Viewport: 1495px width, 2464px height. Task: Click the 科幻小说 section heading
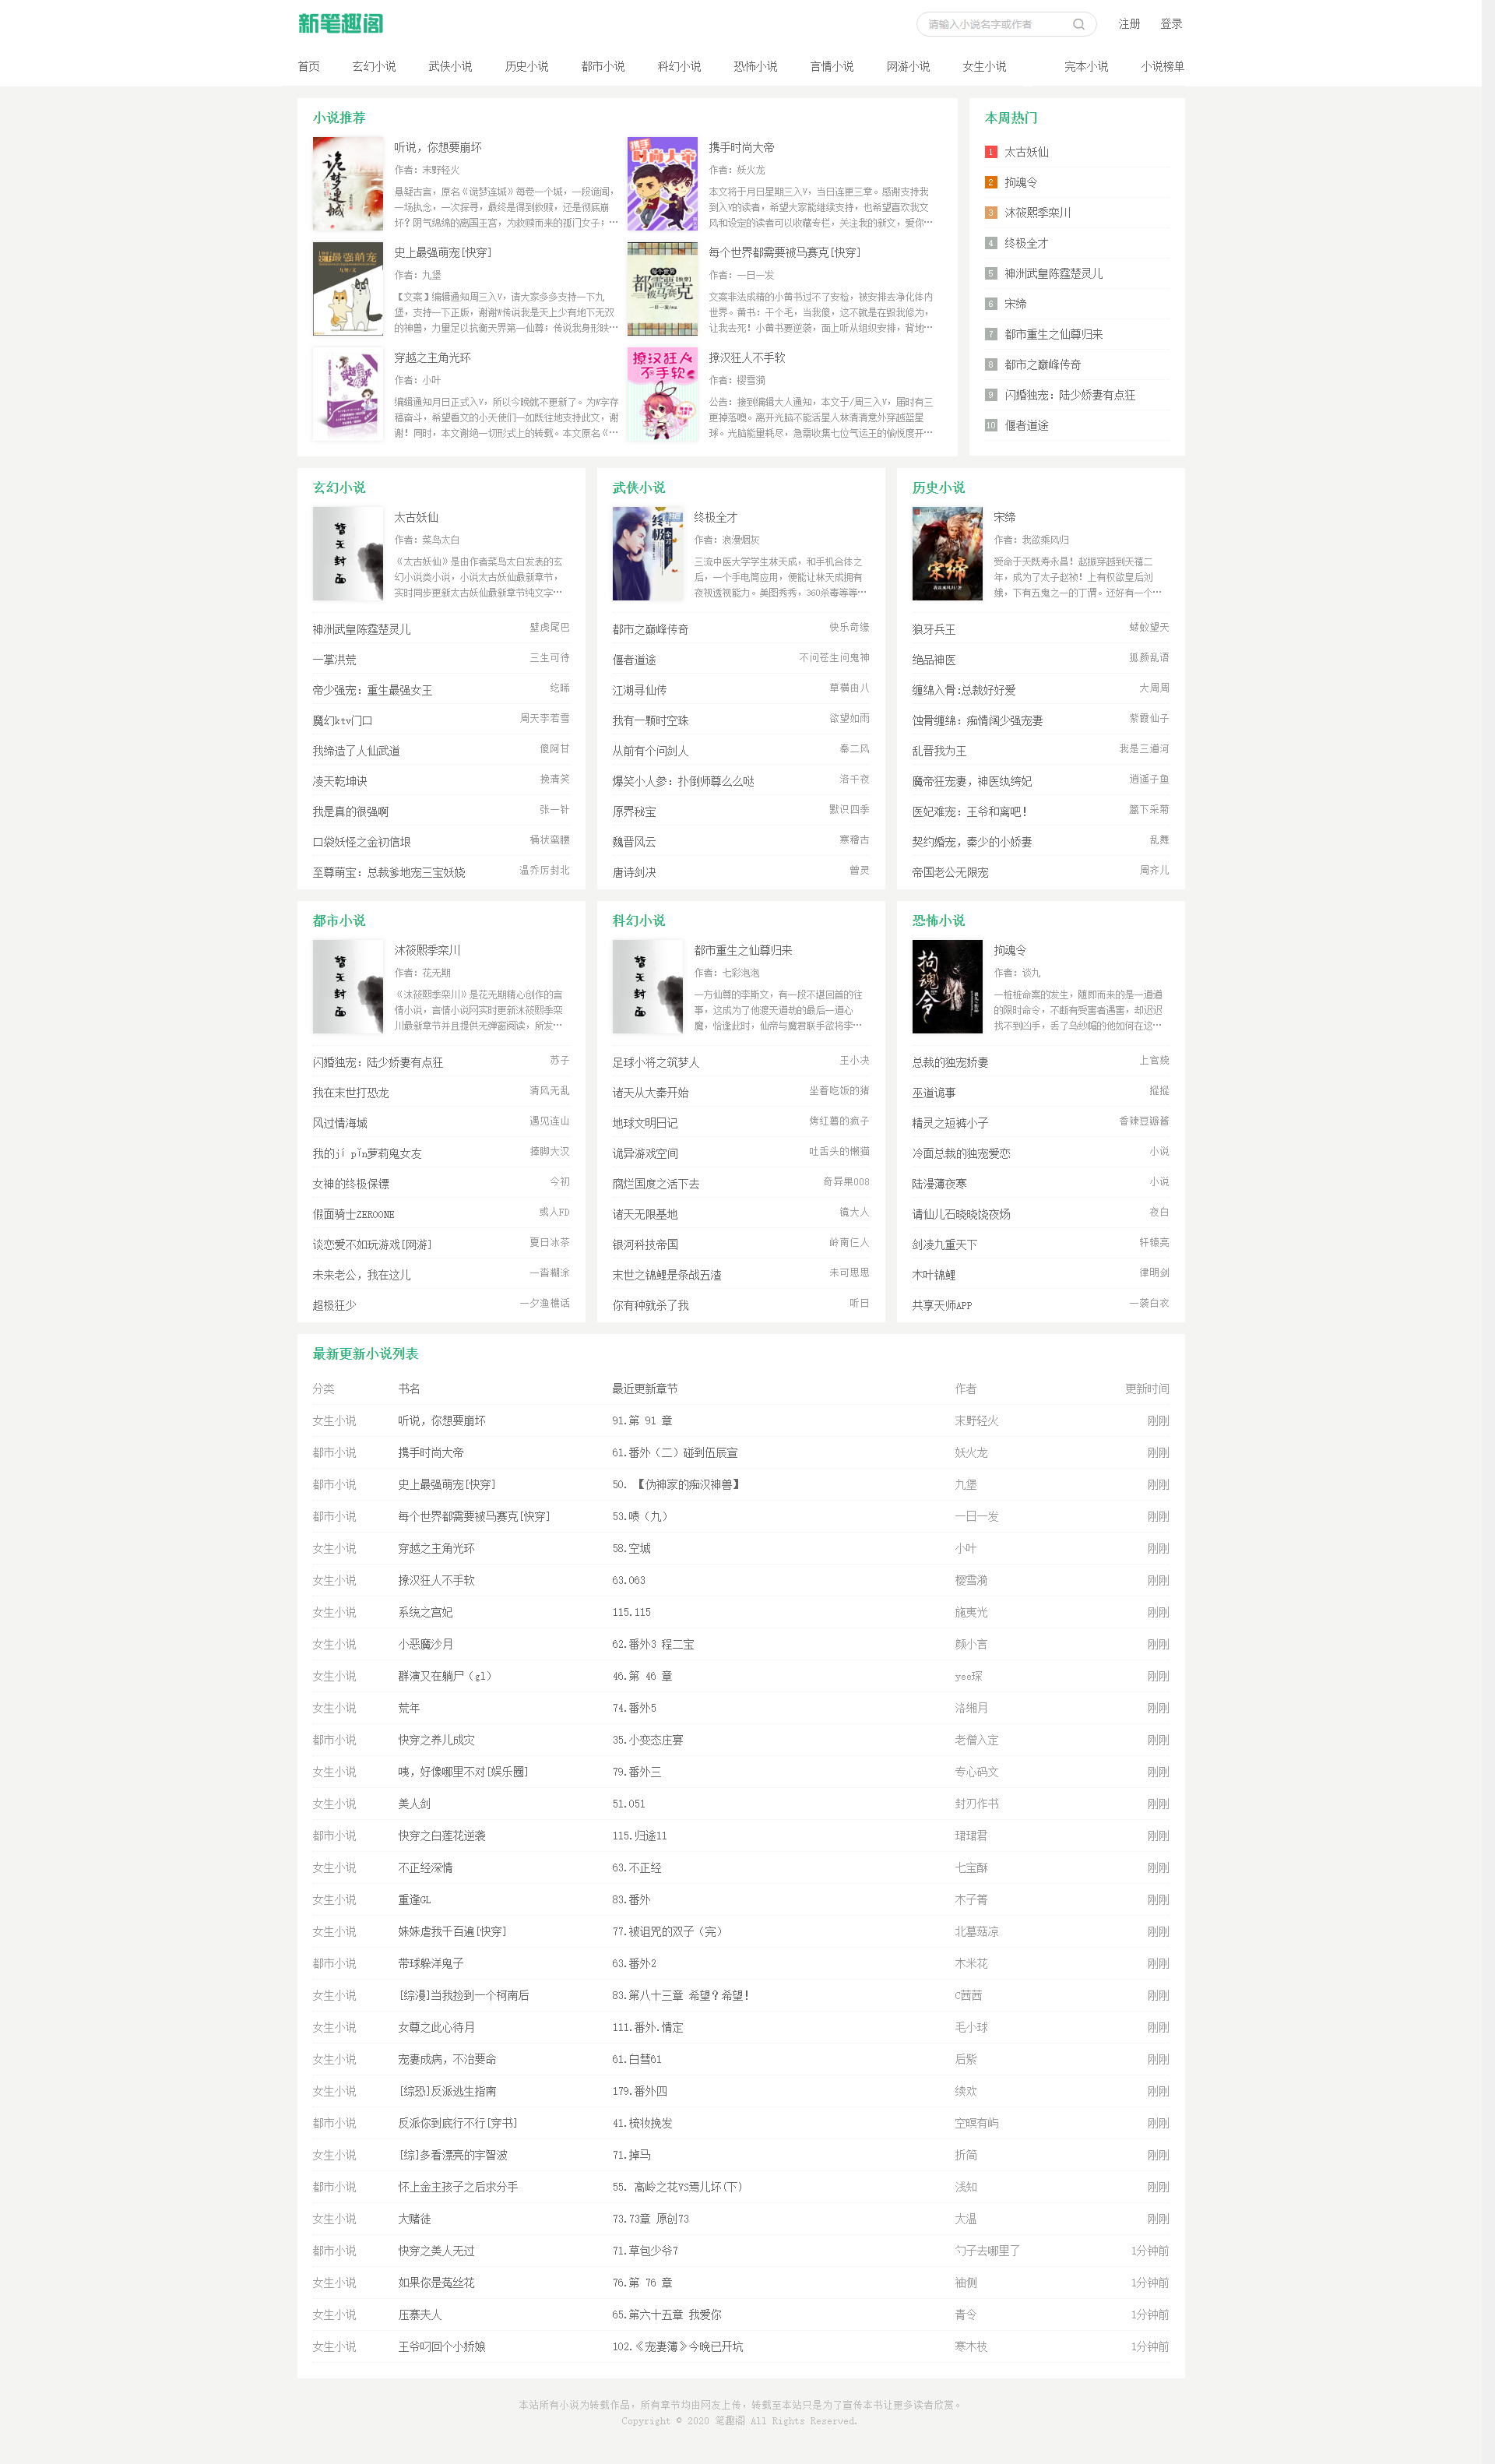tap(638, 921)
